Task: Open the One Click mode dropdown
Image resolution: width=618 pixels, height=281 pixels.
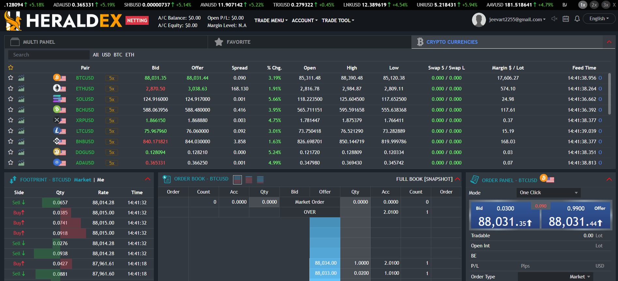Action: point(548,193)
